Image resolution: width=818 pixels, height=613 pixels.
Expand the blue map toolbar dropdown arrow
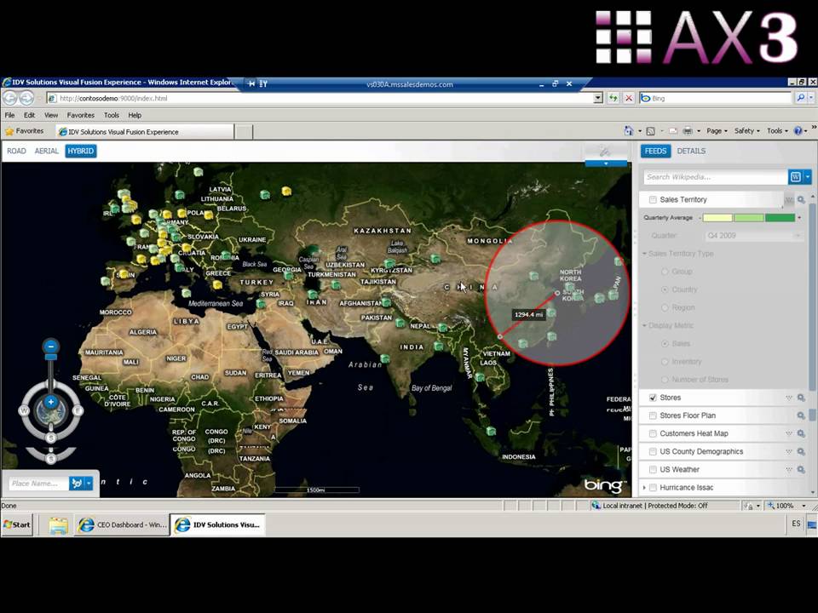pos(606,163)
